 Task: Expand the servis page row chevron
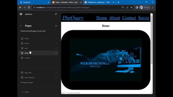click(x=56, y=53)
